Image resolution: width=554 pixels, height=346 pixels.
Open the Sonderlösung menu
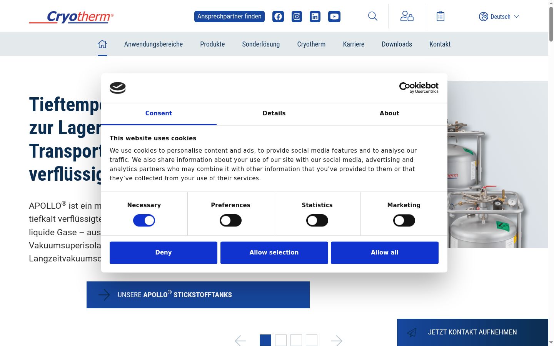(x=261, y=44)
